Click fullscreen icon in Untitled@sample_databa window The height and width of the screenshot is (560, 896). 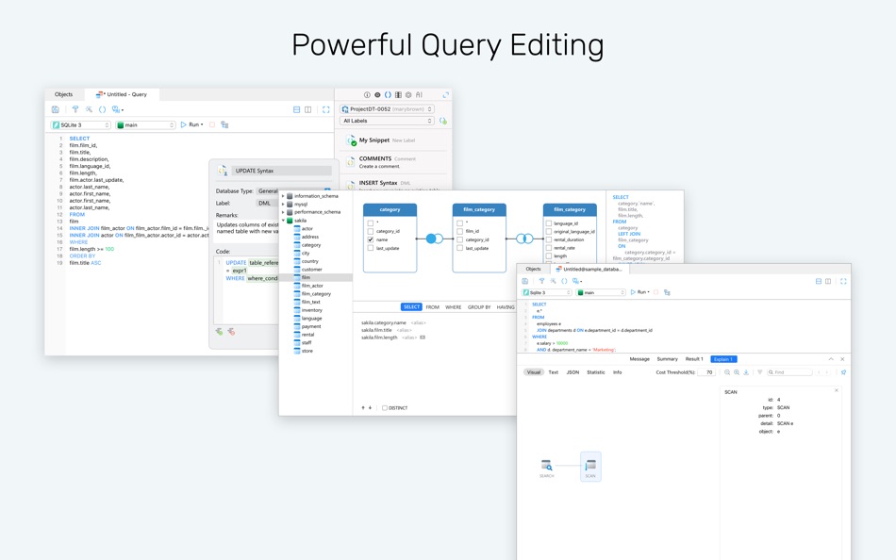coord(843,281)
